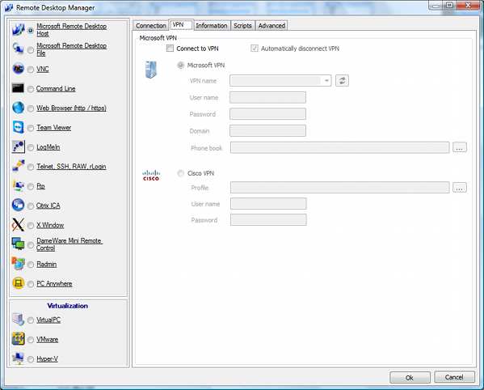Click the Remote Desktop Manager title icon
484x390 pixels.
[8, 7]
